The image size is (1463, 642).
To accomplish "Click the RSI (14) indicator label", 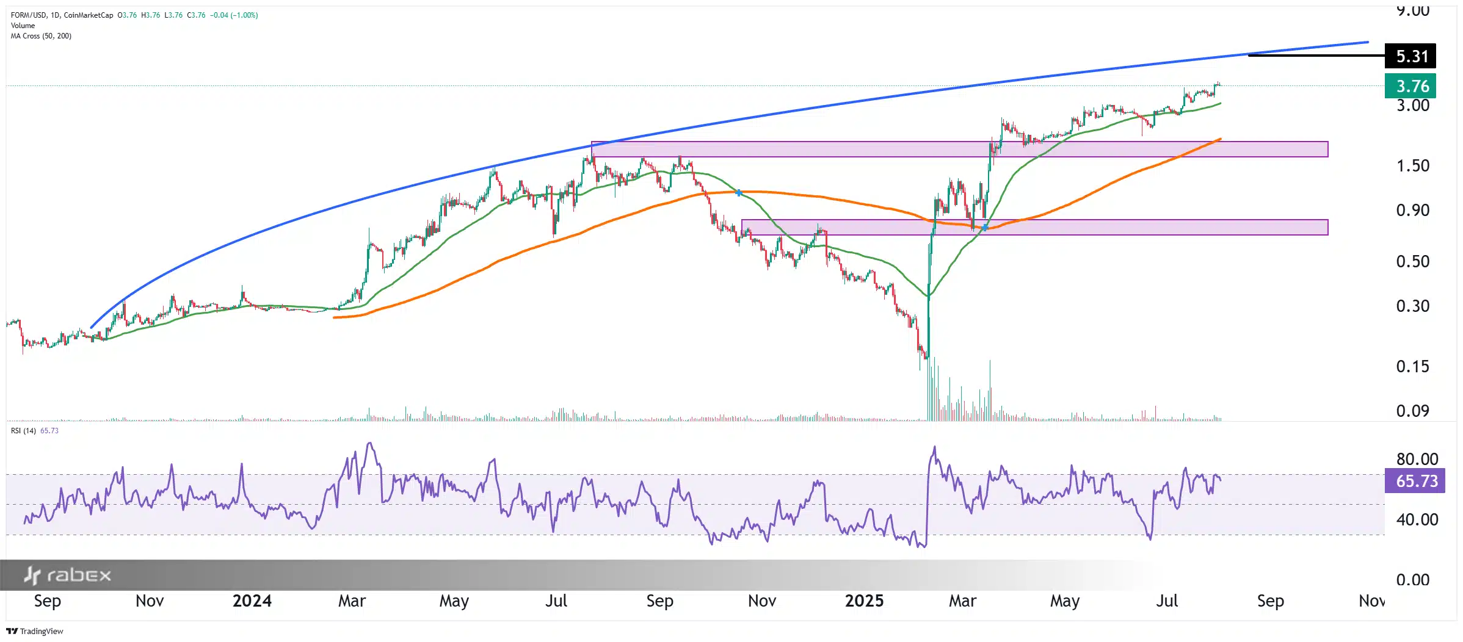I will point(23,431).
